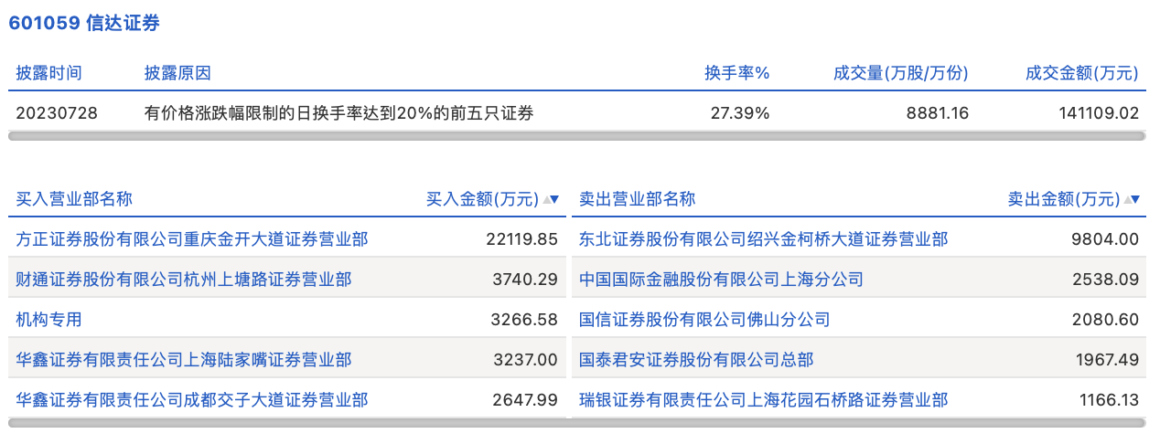
Task: Click the 买入金额(万元) column header
Action: click(x=482, y=199)
